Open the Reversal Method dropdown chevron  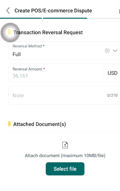coord(115,50)
